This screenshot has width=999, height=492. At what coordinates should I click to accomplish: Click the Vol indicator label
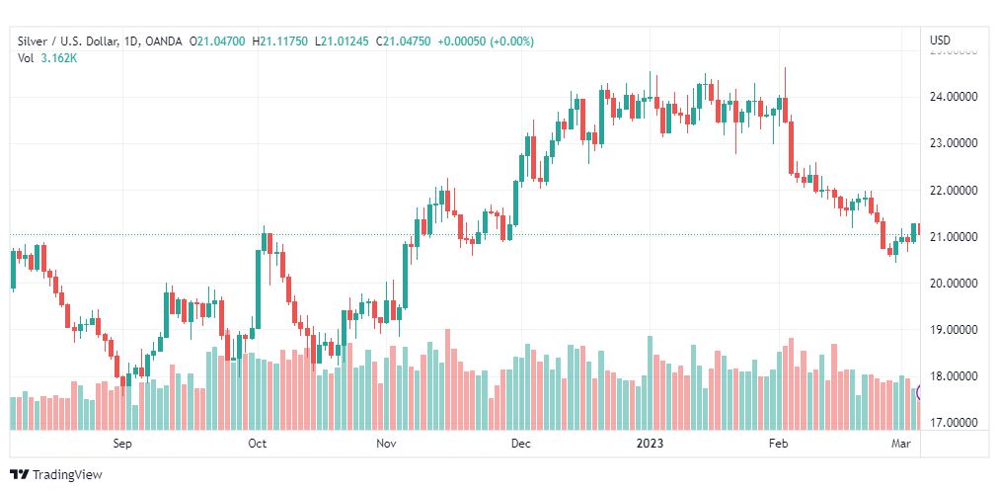point(26,58)
